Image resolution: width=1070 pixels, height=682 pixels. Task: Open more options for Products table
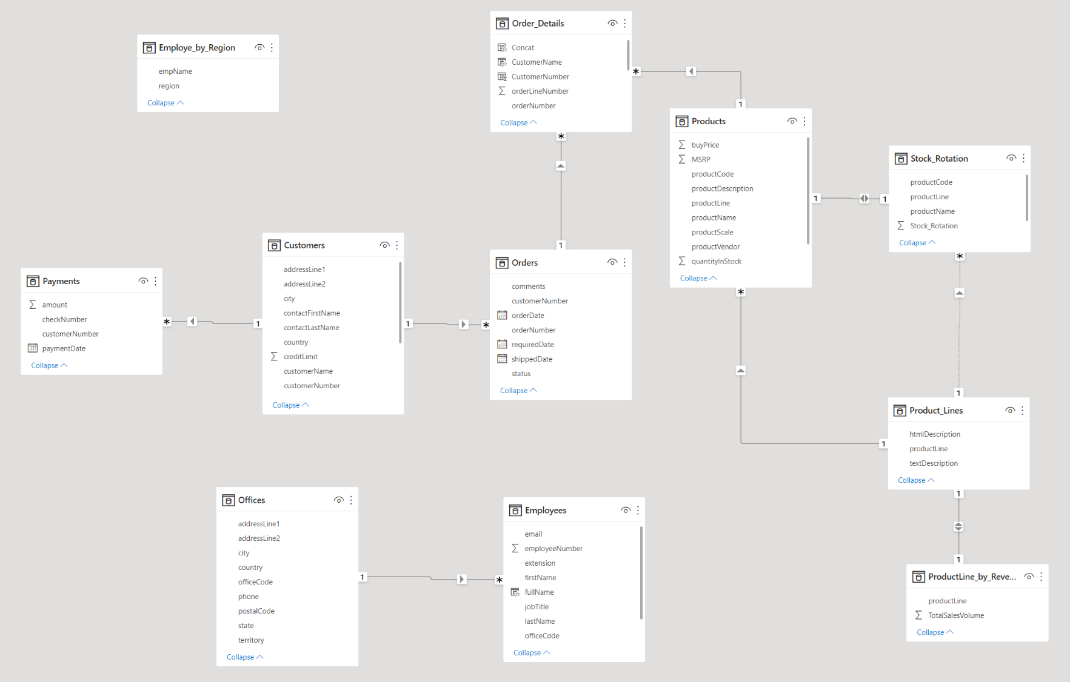click(x=804, y=121)
